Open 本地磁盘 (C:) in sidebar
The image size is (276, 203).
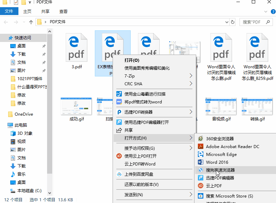pyautogui.click(x=29, y=190)
